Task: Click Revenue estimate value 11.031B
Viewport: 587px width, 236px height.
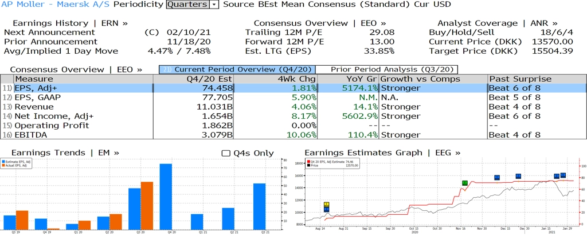Action: 214,107
